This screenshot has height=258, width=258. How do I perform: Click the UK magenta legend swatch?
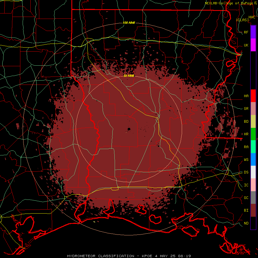(x=253, y=45)
